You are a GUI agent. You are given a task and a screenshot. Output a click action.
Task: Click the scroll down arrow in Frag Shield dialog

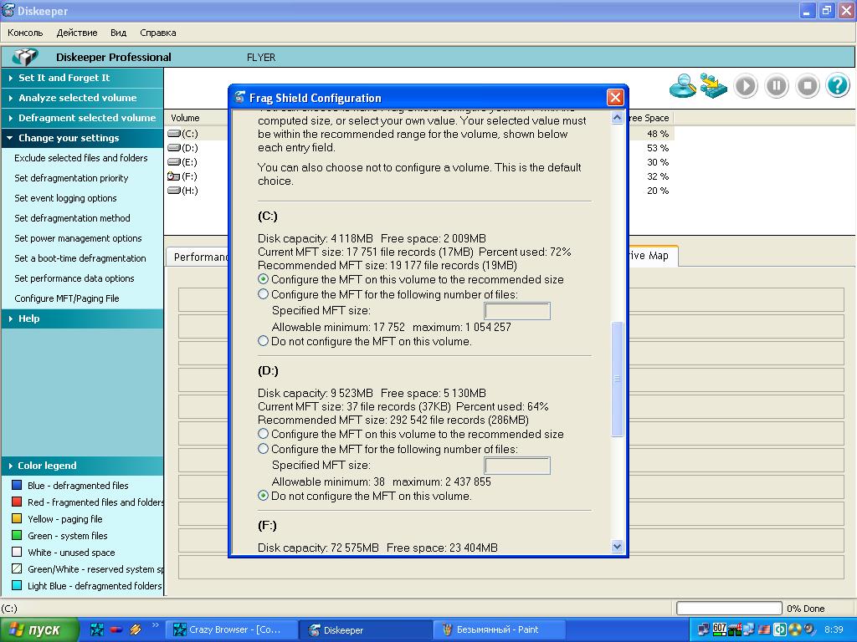(617, 546)
